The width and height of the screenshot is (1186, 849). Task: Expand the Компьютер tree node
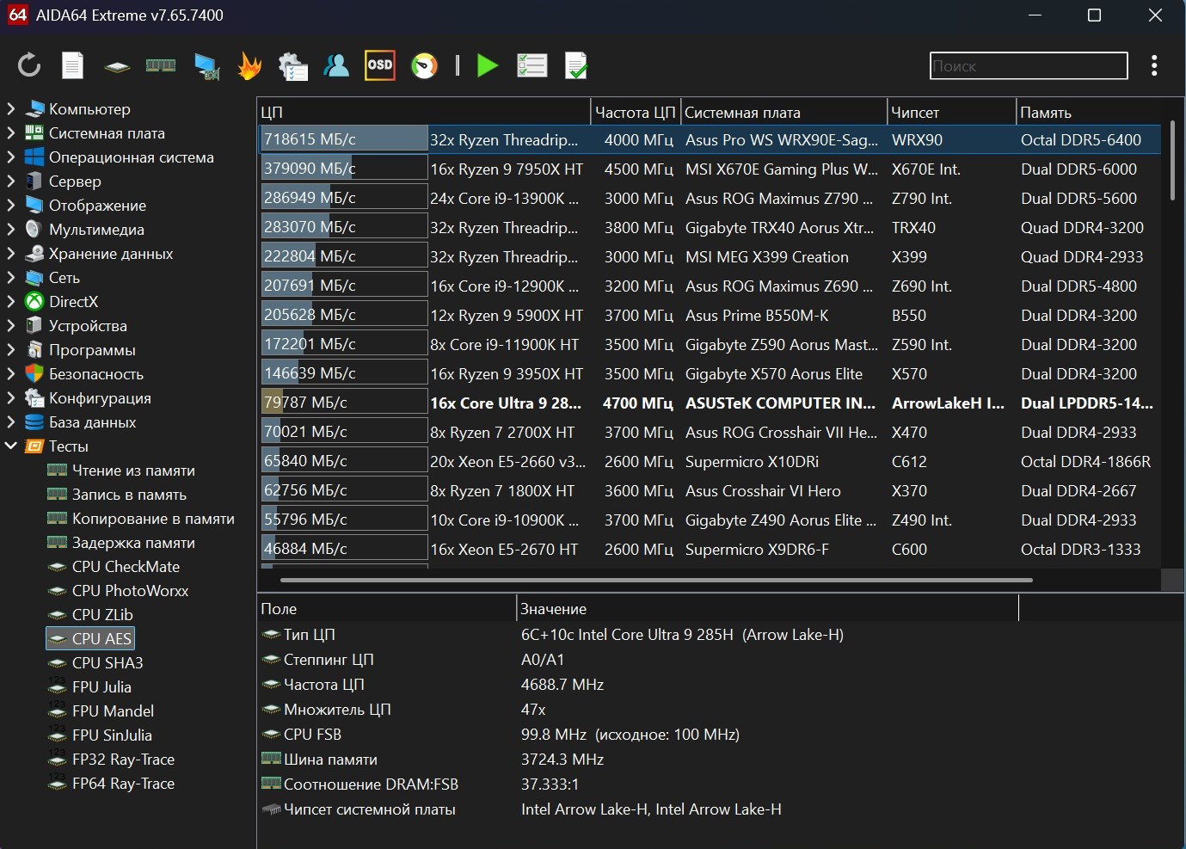pos(11,109)
